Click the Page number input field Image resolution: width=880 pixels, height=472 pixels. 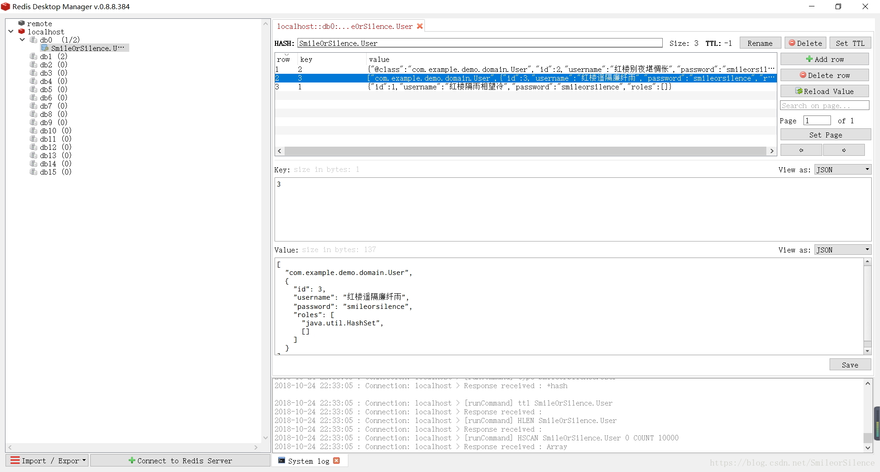[x=817, y=121]
